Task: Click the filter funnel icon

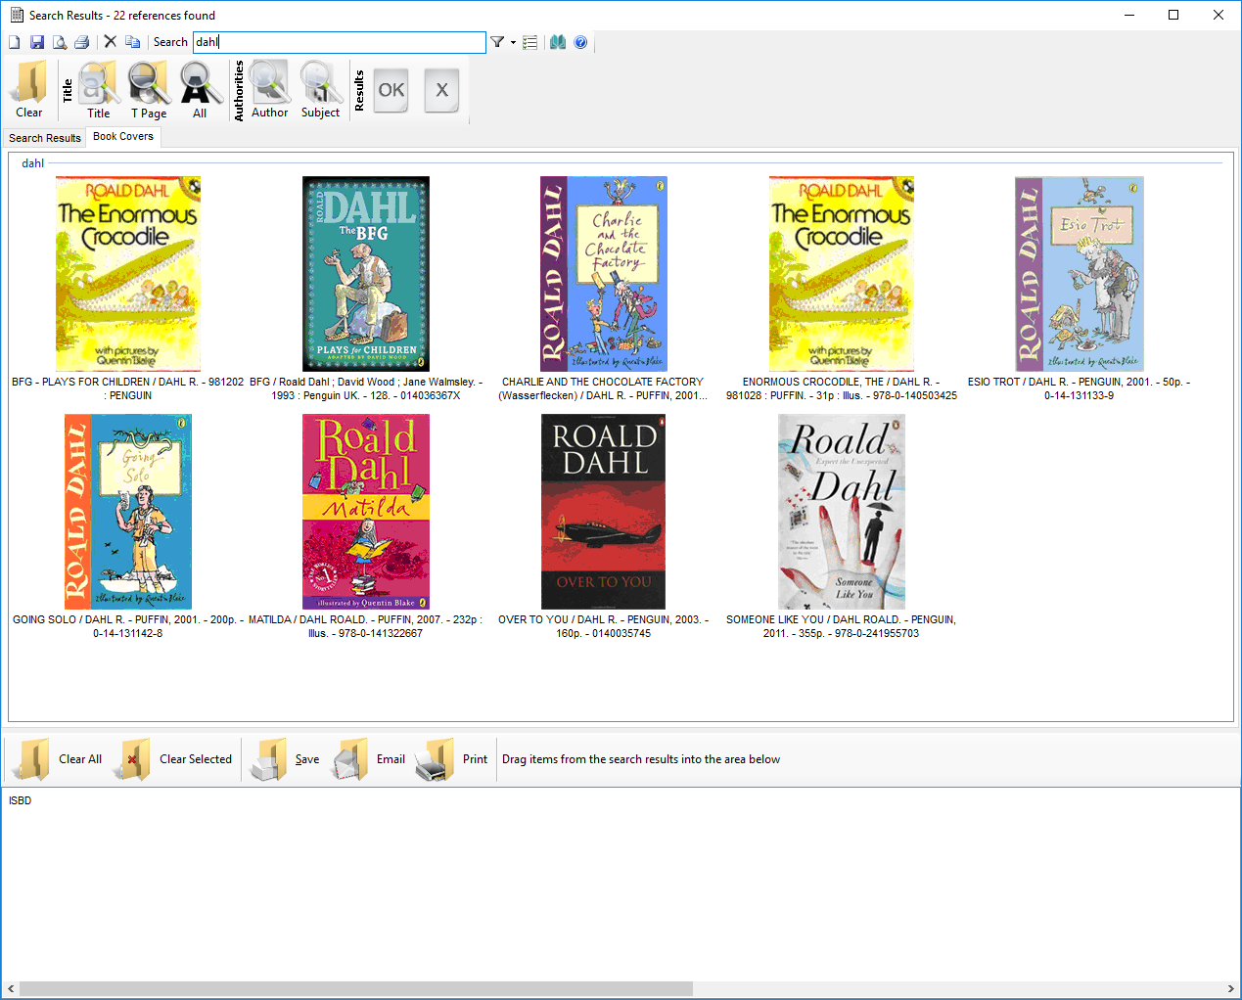Action: coord(497,42)
